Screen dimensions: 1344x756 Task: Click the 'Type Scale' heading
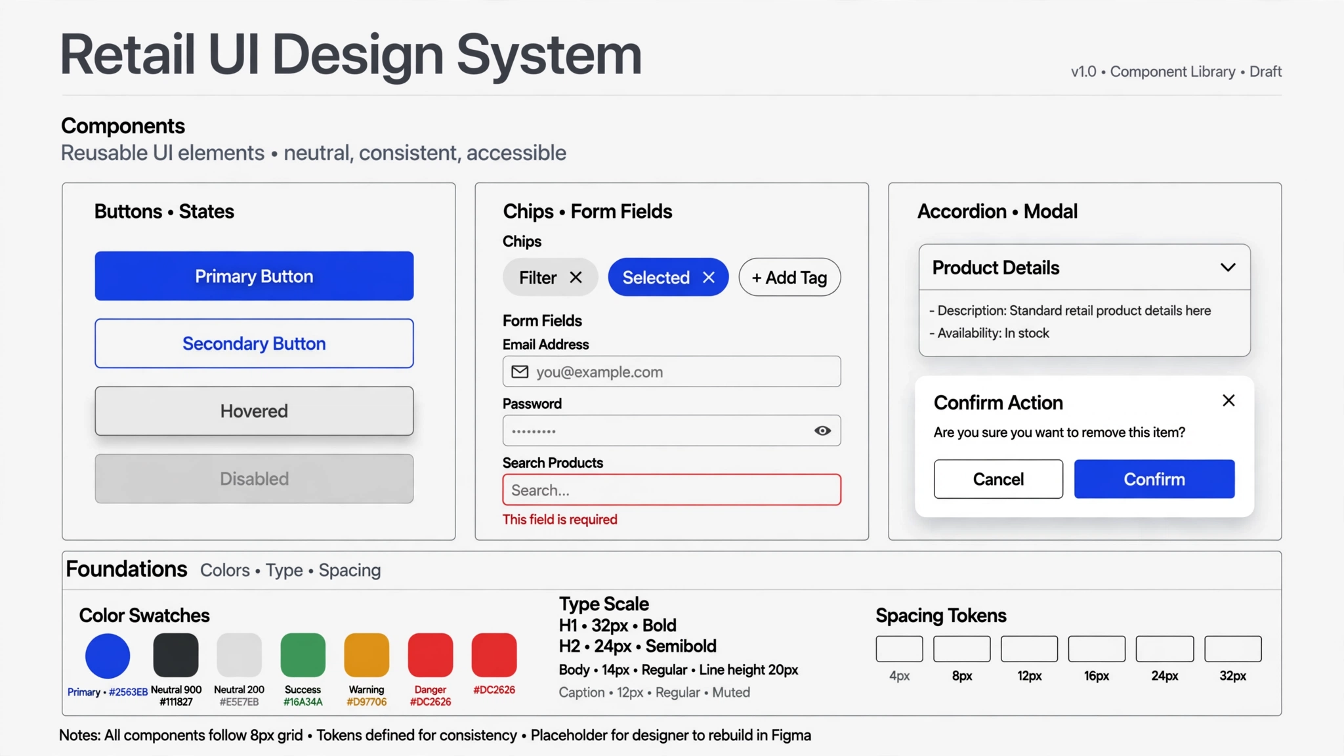(x=604, y=604)
